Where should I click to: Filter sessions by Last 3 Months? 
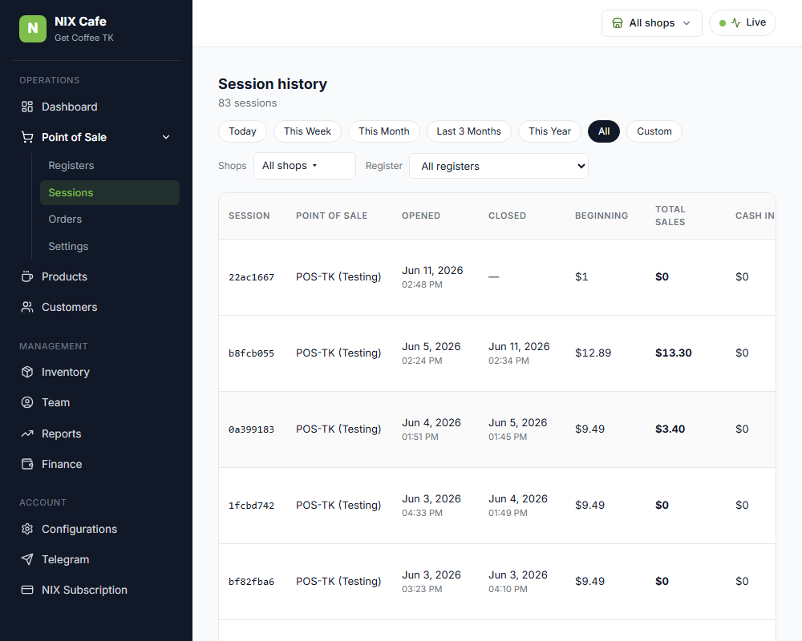click(469, 131)
